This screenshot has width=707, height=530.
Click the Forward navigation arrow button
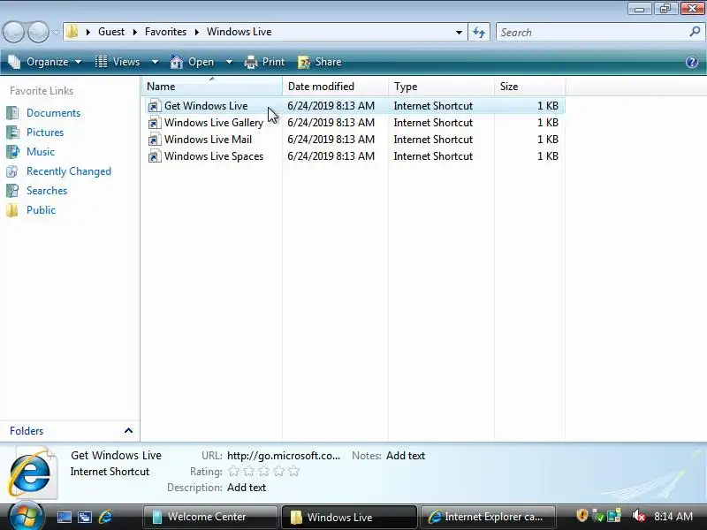click(x=38, y=33)
